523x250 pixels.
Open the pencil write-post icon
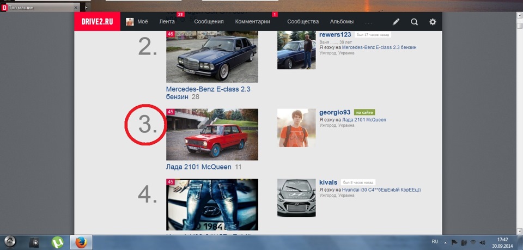tap(396, 22)
